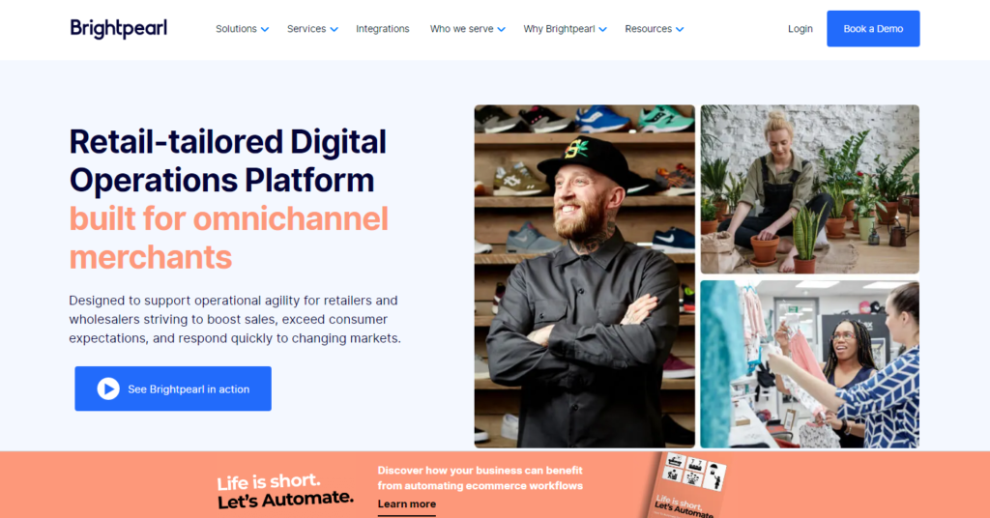Click the Brightpearl logo

click(119, 29)
